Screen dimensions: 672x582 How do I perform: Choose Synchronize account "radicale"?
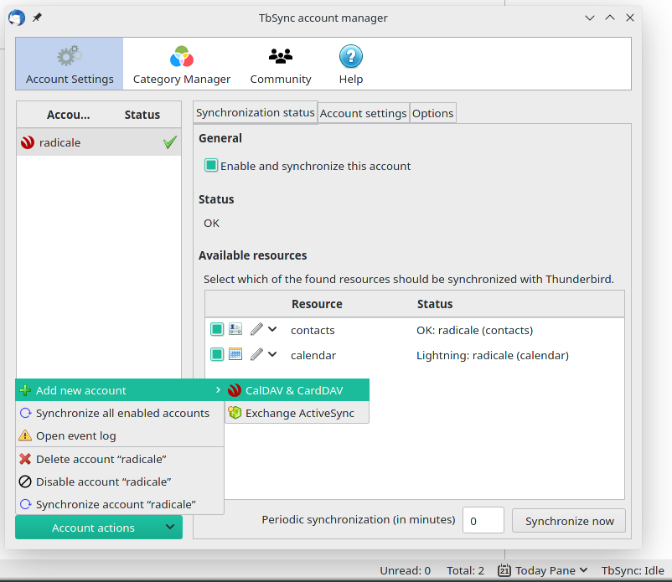(120, 504)
